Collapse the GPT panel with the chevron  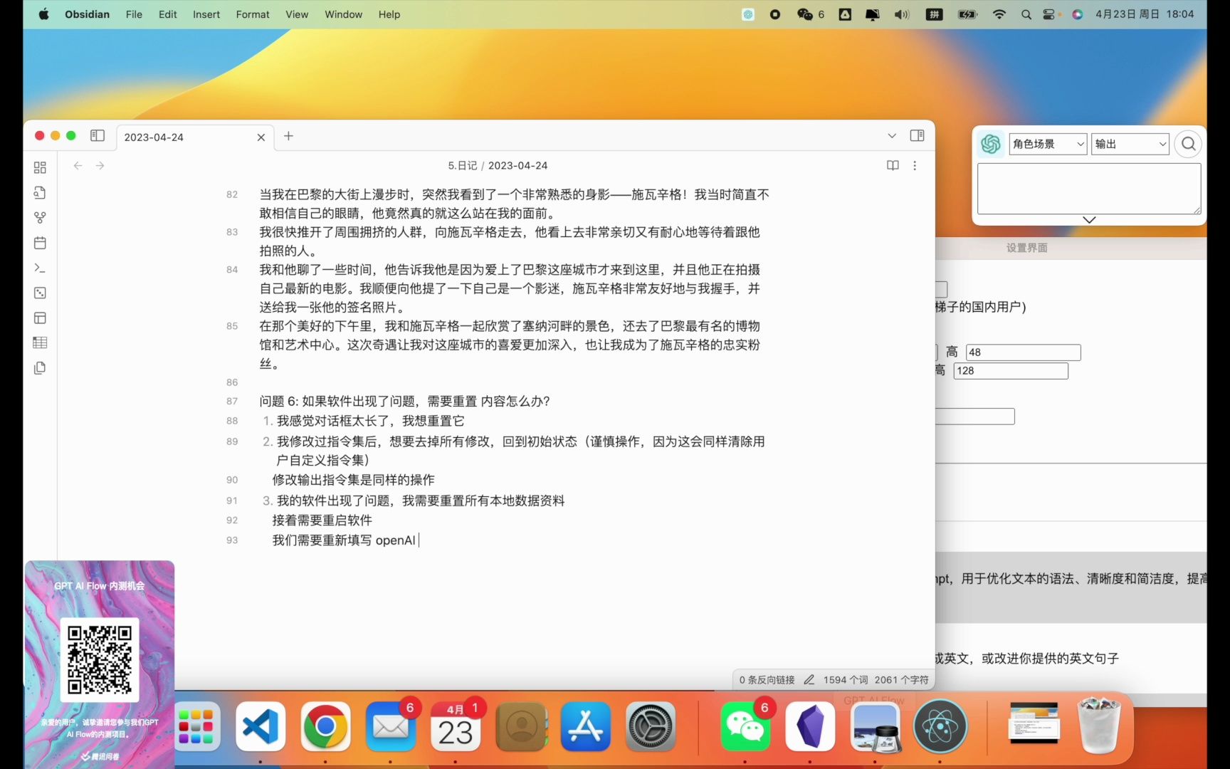[1088, 220]
